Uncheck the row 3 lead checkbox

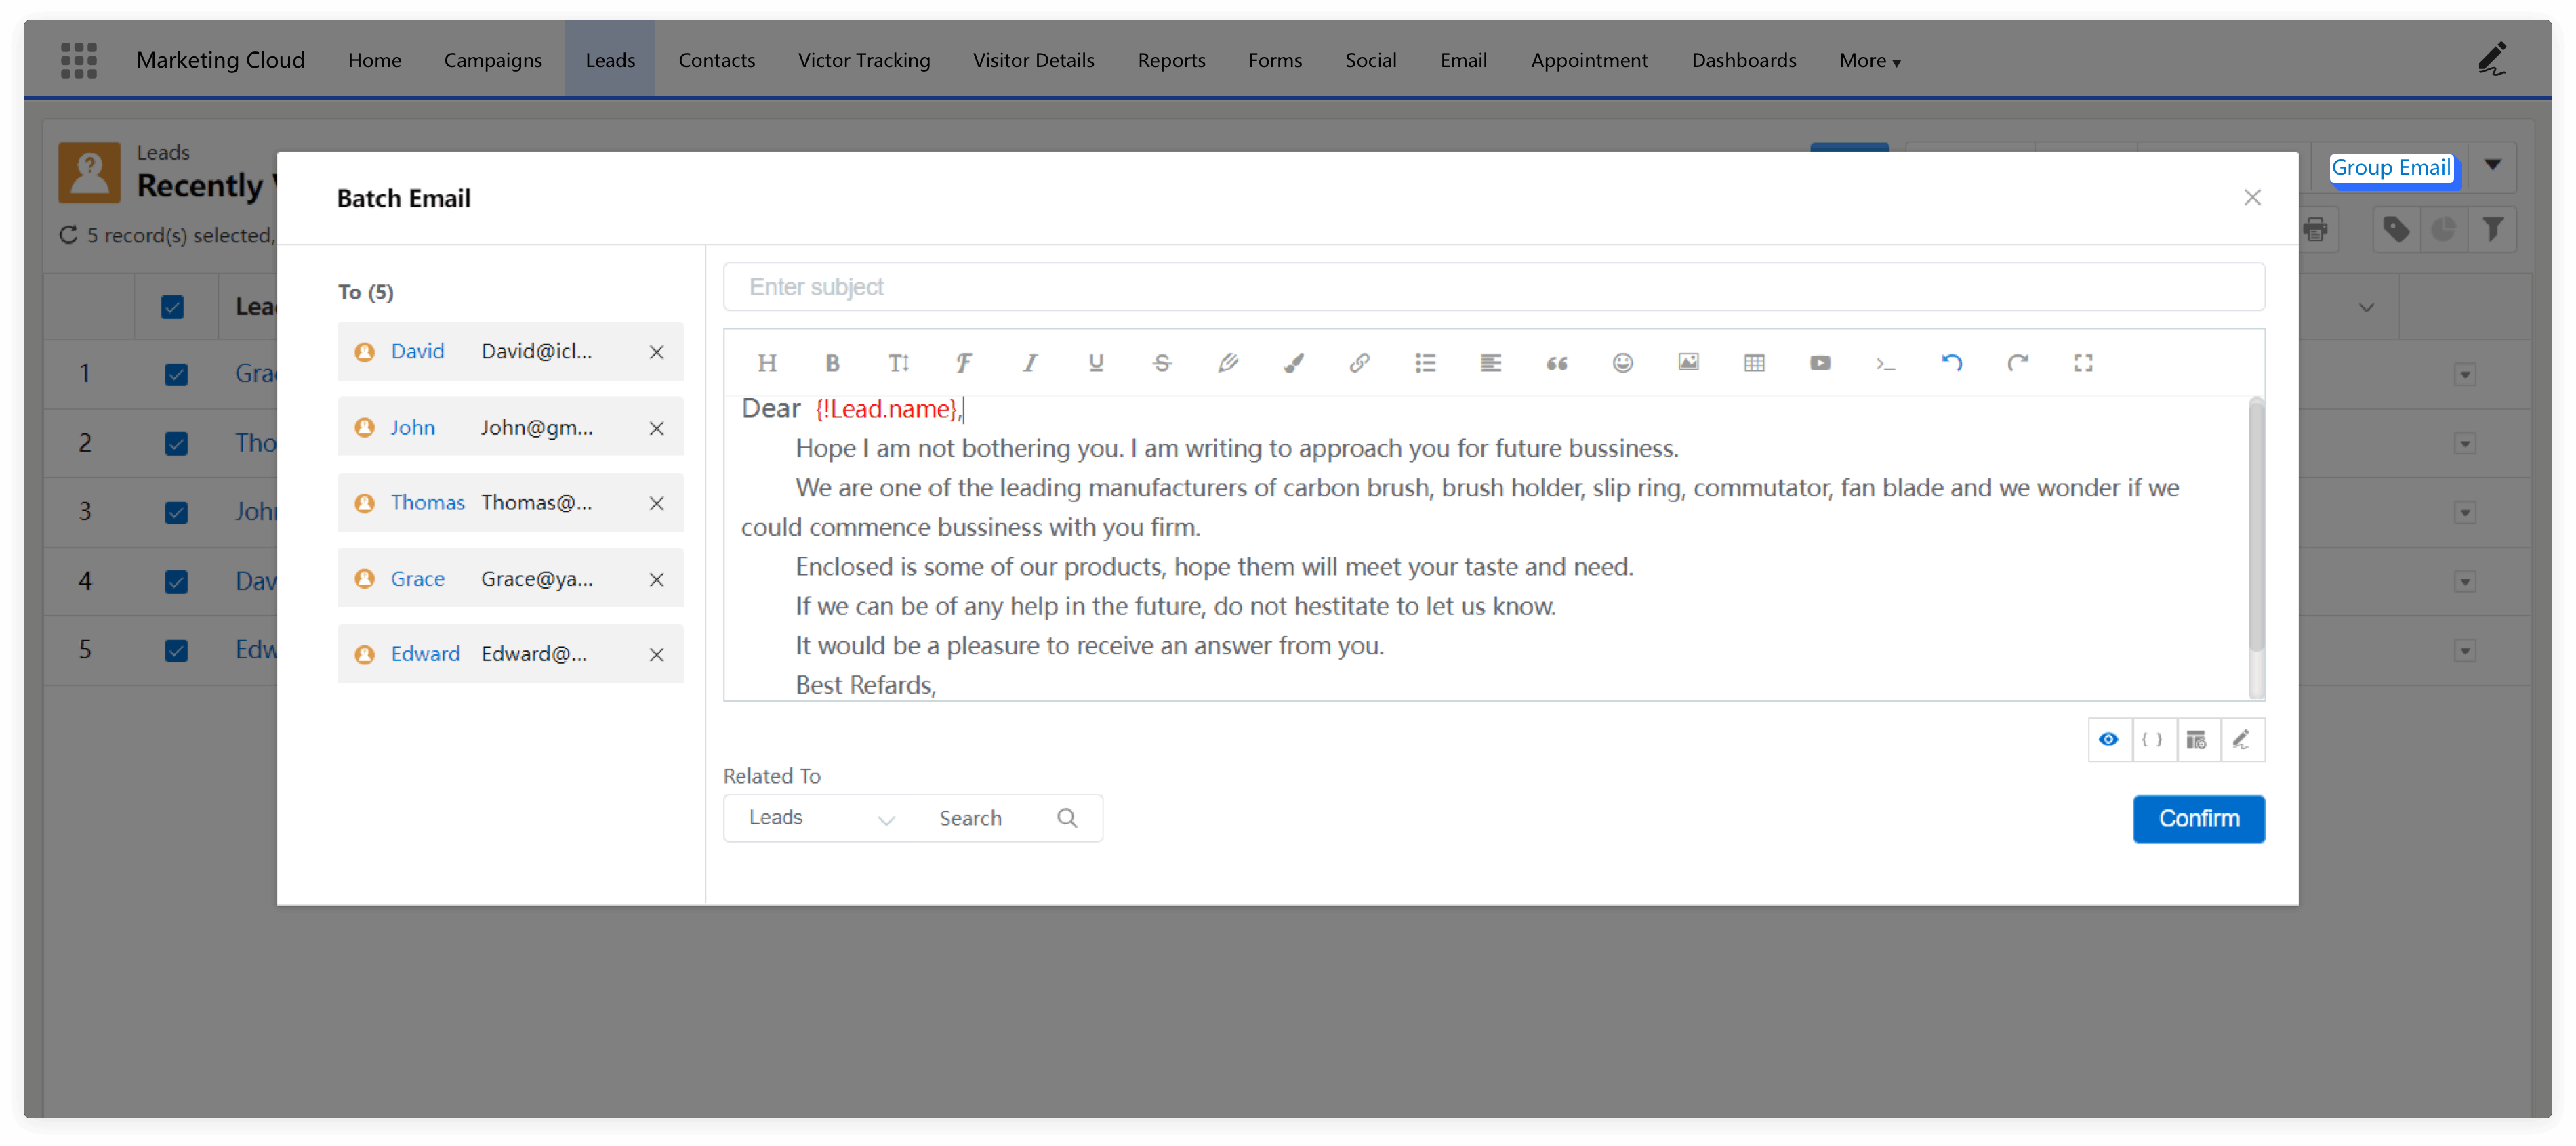(x=176, y=511)
